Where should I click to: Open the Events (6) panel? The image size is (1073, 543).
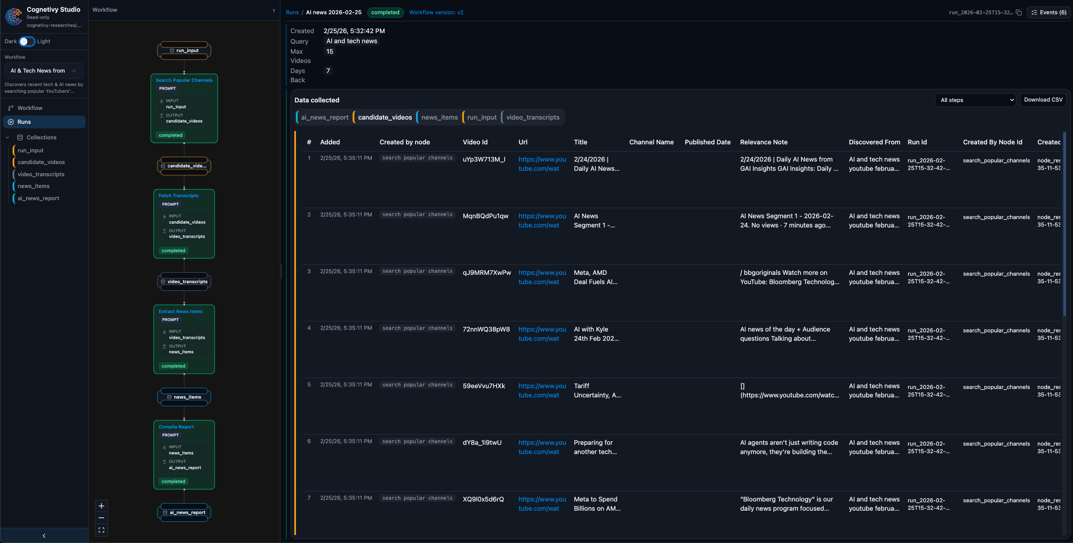pyautogui.click(x=1049, y=13)
